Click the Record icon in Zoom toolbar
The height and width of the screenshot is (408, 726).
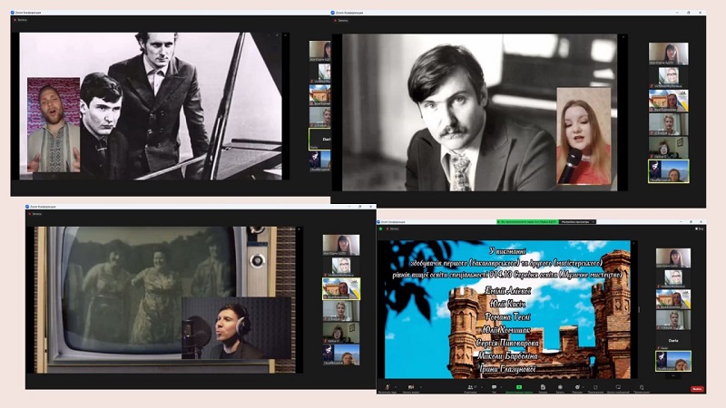click(560, 387)
